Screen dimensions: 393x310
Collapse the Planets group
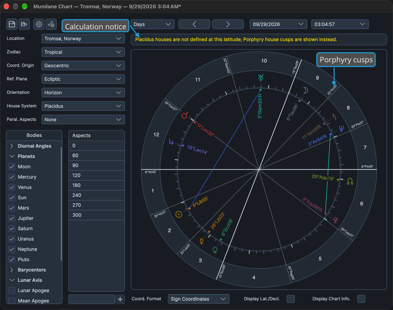point(12,156)
